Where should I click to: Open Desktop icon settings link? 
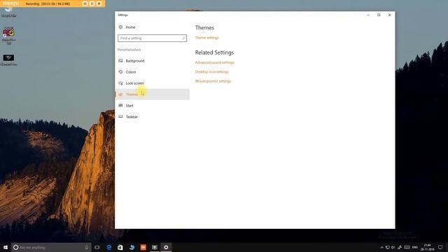(x=211, y=71)
